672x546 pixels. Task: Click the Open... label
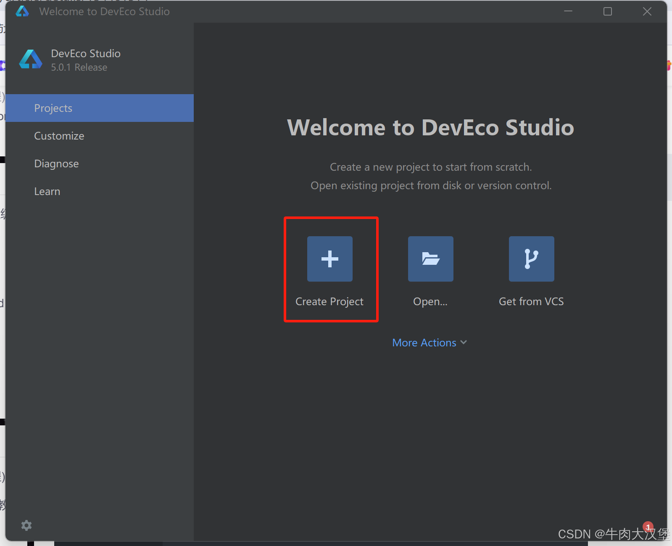pyautogui.click(x=430, y=302)
